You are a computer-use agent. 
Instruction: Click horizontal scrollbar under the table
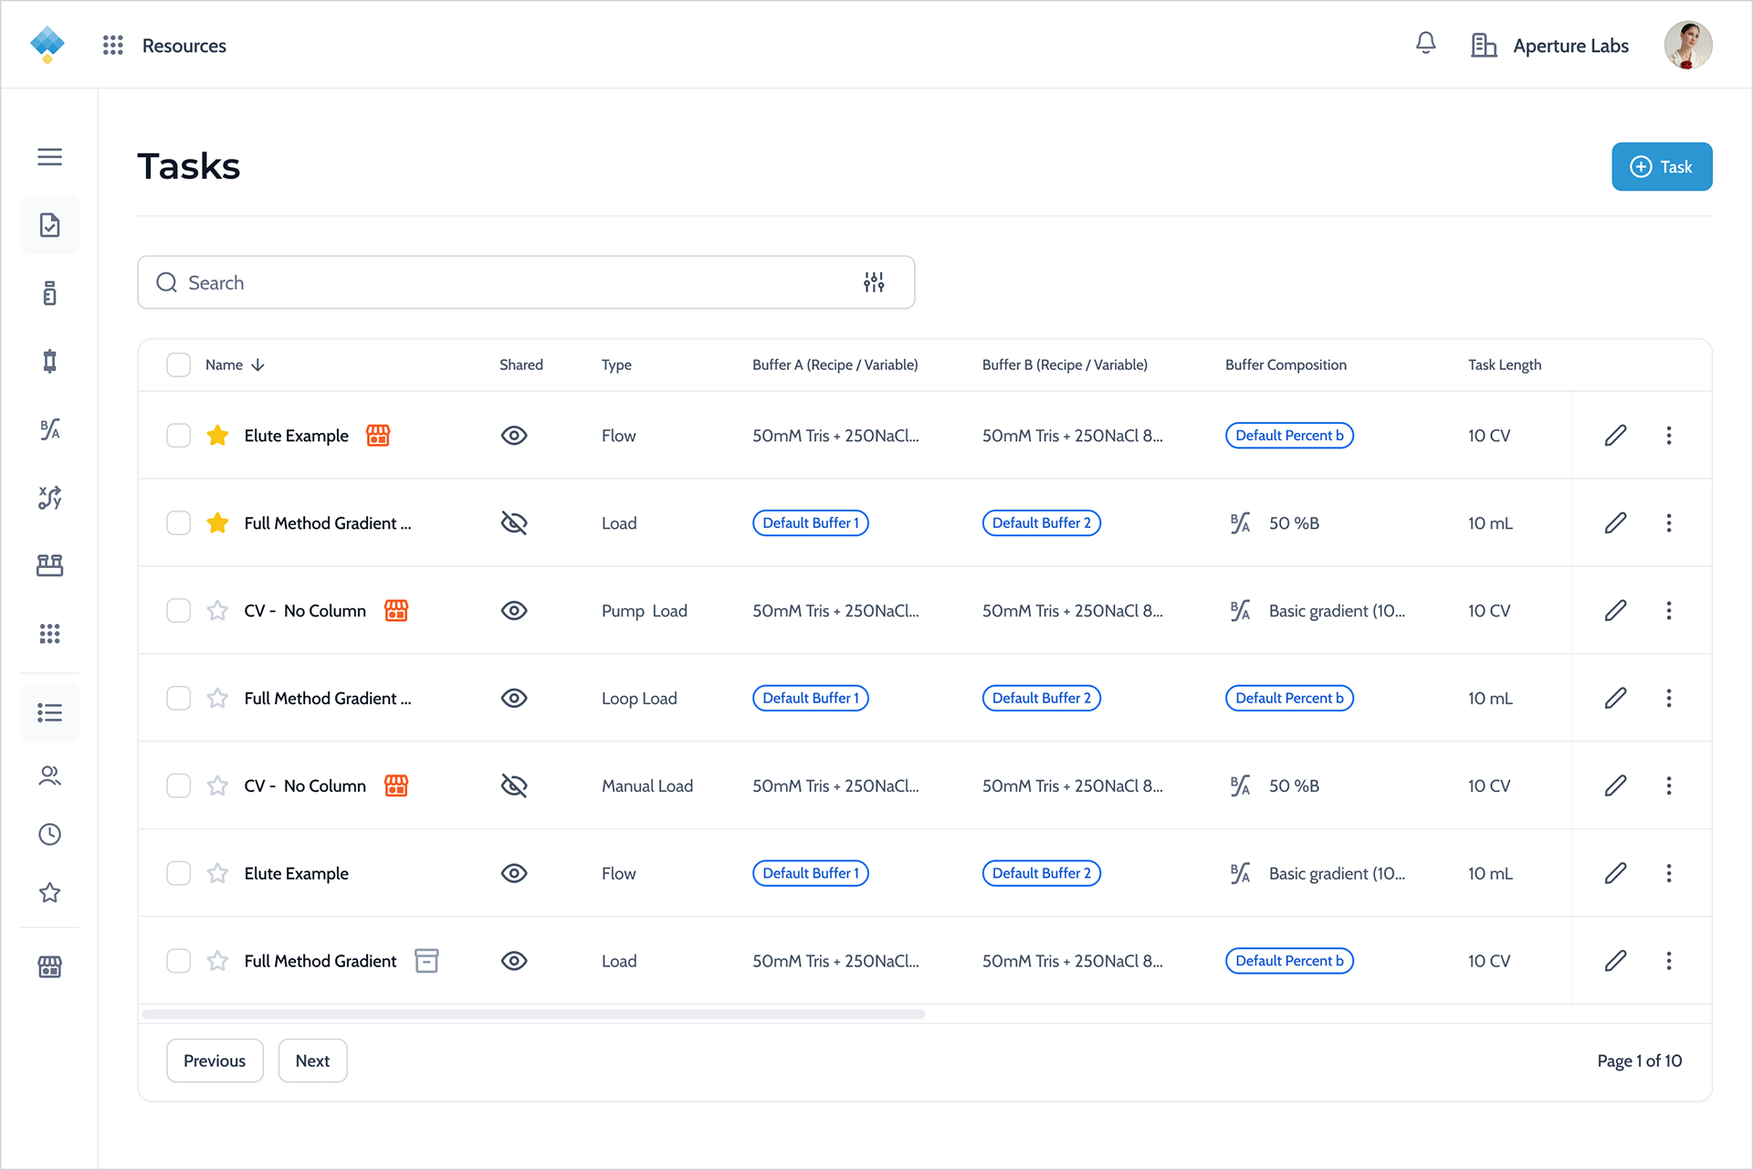534,1014
